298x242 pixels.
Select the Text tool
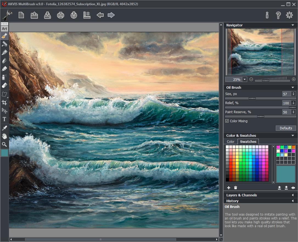point(4,119)
